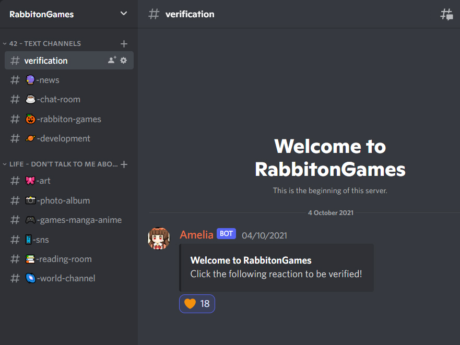Click the ribbon emoji on art channel

30,181
